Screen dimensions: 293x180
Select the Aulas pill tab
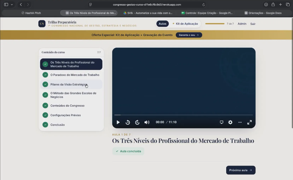(x=162, y=24)
